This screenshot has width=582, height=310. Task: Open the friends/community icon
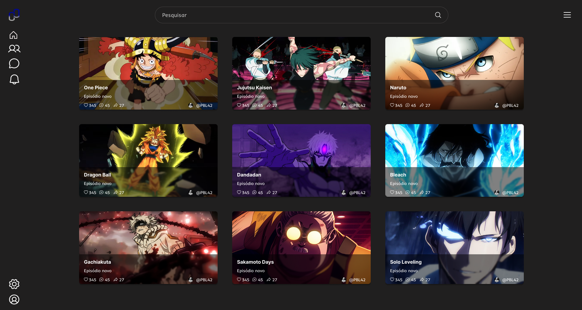[x=14, y=49]
